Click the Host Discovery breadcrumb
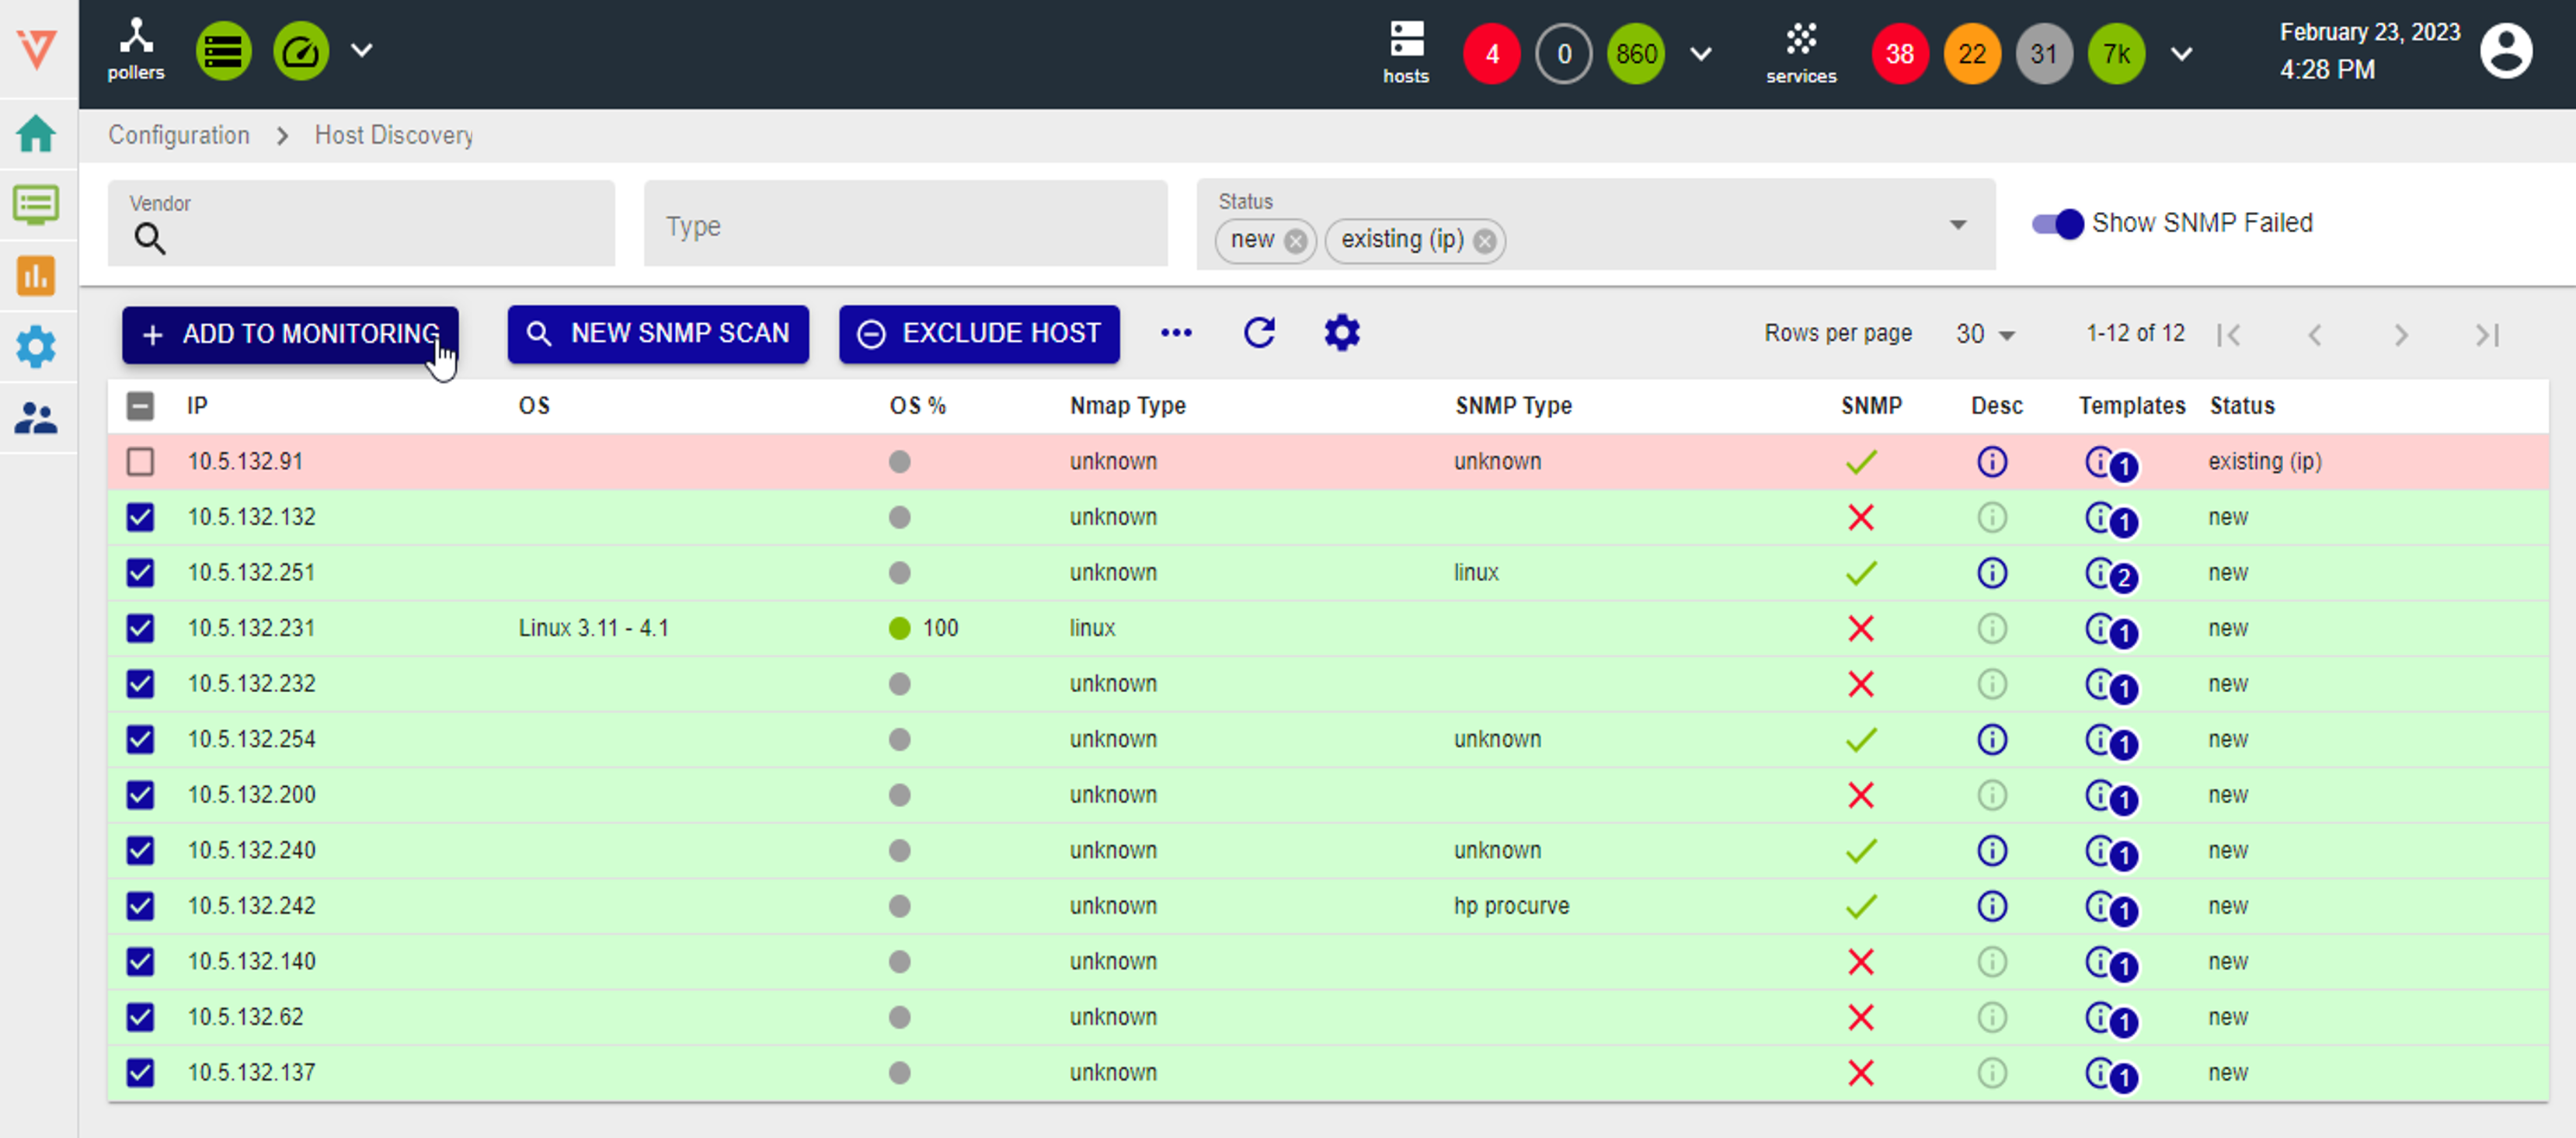The height and width of the screenshot is (1138, 2576). 394,135
